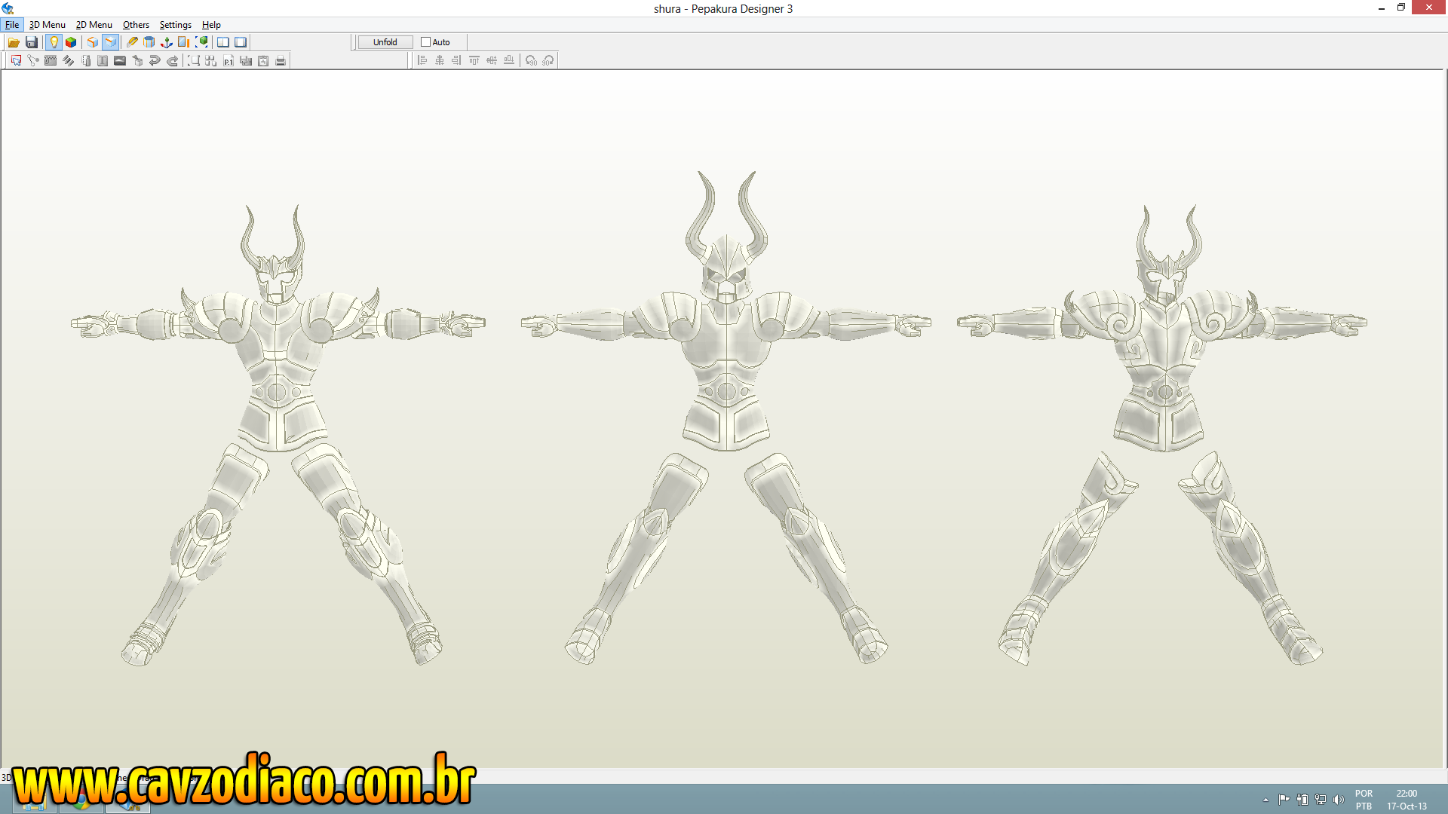Toggle the highlighted open-cube view icon
Viewport: 1448px width, 814px height.
(110, 42)
